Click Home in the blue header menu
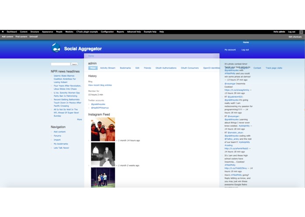The width and height of the screenshot is (305, 217). (x=246, y=42)
